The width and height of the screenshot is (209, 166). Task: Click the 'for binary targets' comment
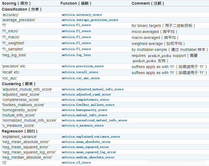click(163, 26)
